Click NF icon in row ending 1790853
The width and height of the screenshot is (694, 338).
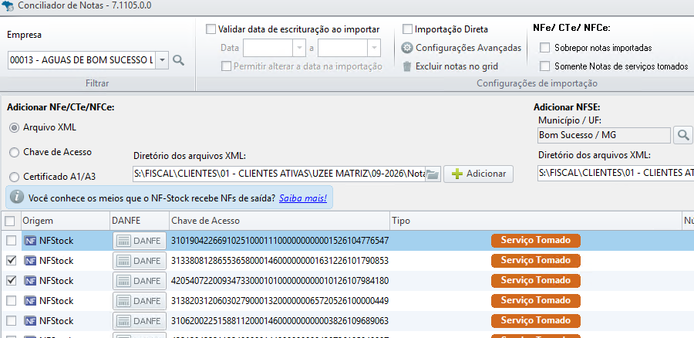(x=30, y=261)
